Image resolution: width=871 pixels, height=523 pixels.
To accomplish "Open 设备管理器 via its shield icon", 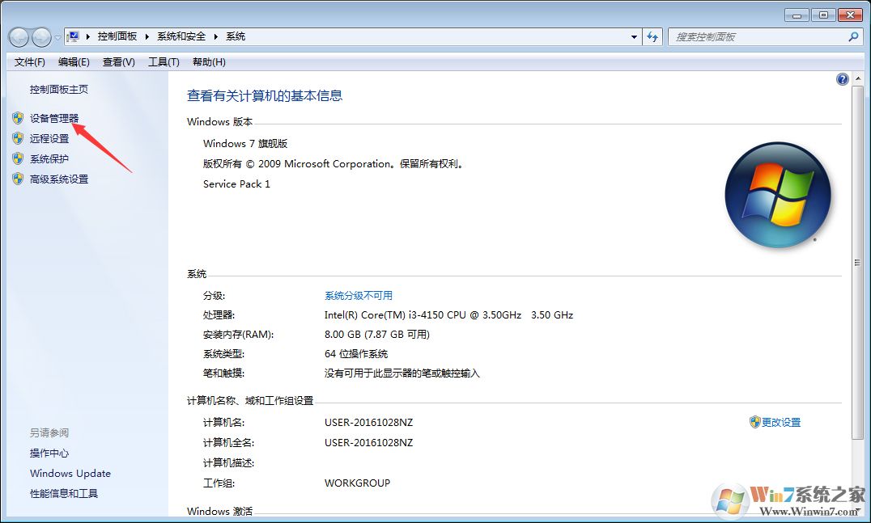I will pyautogui.click(x=18, y=117).
